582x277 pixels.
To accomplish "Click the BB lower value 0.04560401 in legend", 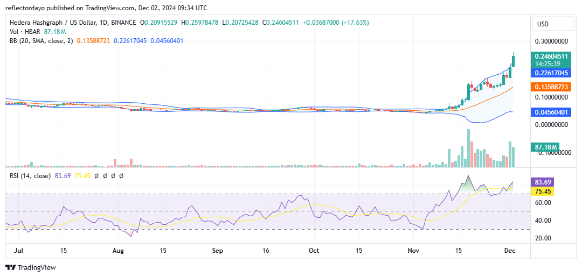I will tap(167, 41).
